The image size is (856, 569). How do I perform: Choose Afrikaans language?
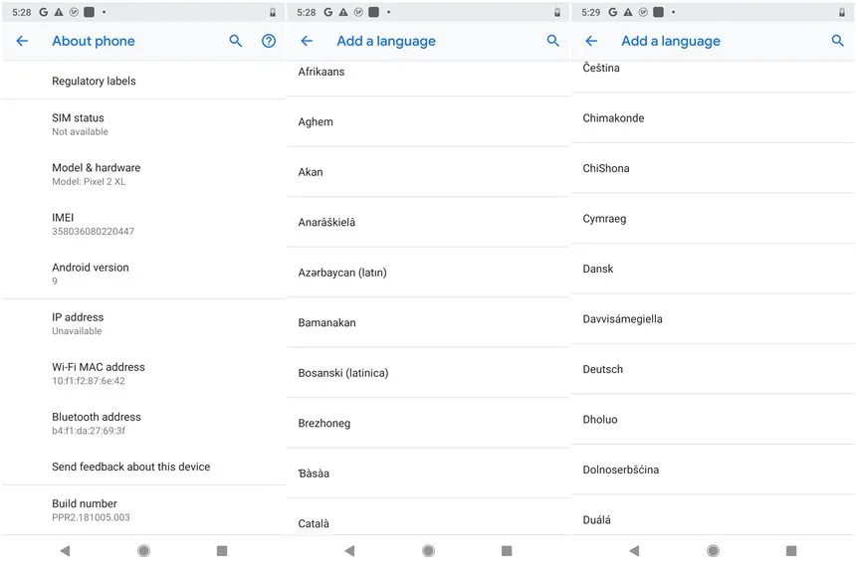[x=428, y=78]
